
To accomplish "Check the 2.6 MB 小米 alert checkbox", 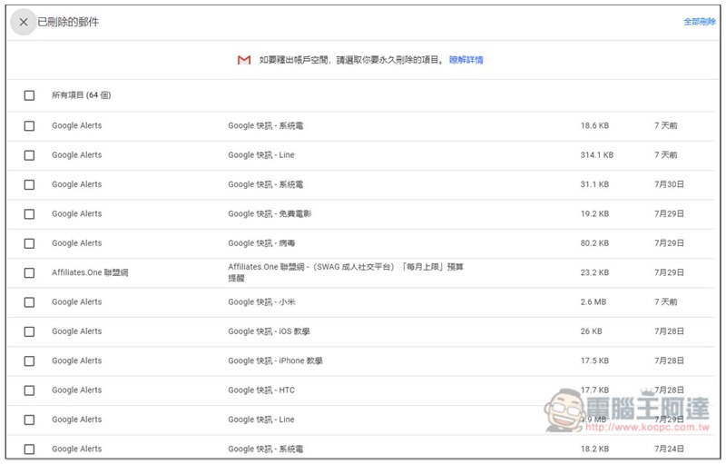I will coord(29,302).
